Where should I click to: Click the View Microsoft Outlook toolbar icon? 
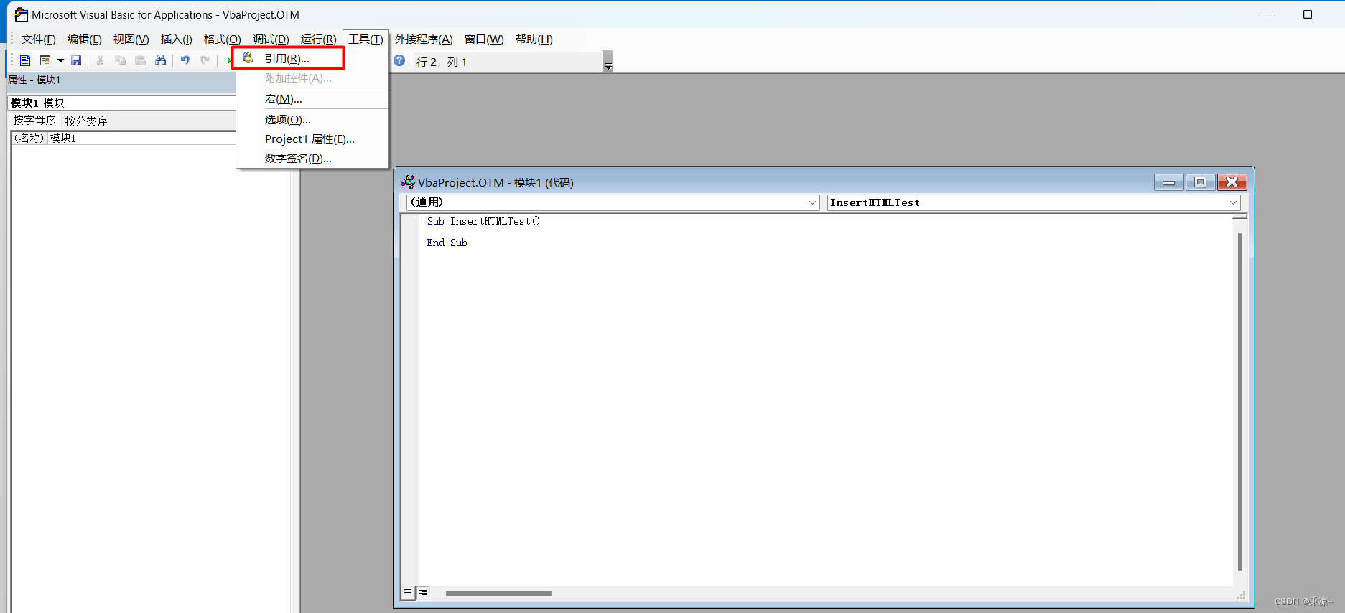pos(25,61)
